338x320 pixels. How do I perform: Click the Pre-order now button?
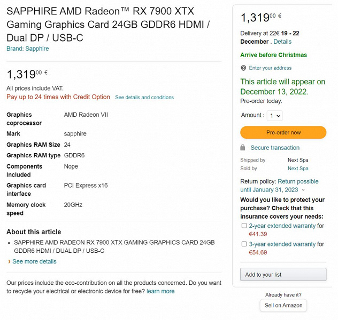pyautogui.click(x=283, y=132)
